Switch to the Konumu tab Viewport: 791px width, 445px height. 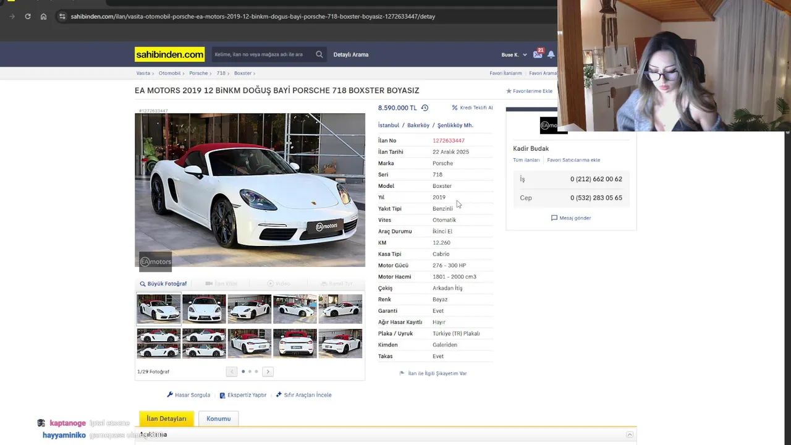(218, 418)
